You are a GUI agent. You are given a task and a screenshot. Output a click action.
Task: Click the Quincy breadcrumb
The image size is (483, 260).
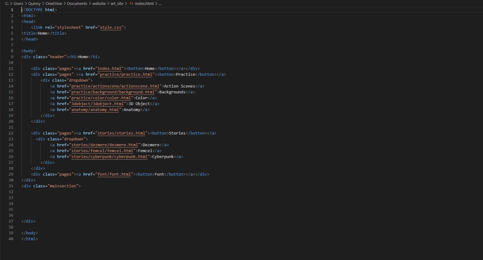(x=34, y=3)
